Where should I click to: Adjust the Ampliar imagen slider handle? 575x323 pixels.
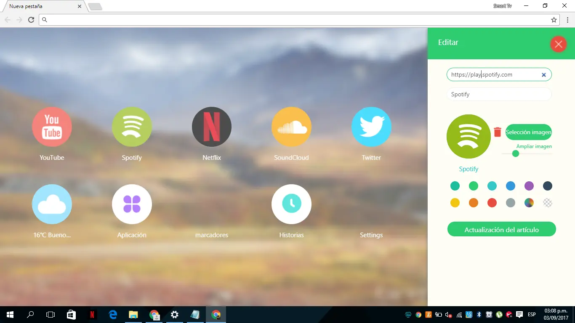pyautogui.click(x=515, y=154)
